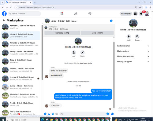Go back with Marketplace back arrow

[4, 20]
